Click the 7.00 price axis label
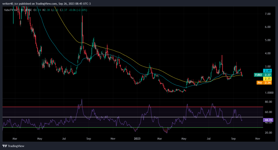Screen dimensions: 278x150 tap(267, 14)
